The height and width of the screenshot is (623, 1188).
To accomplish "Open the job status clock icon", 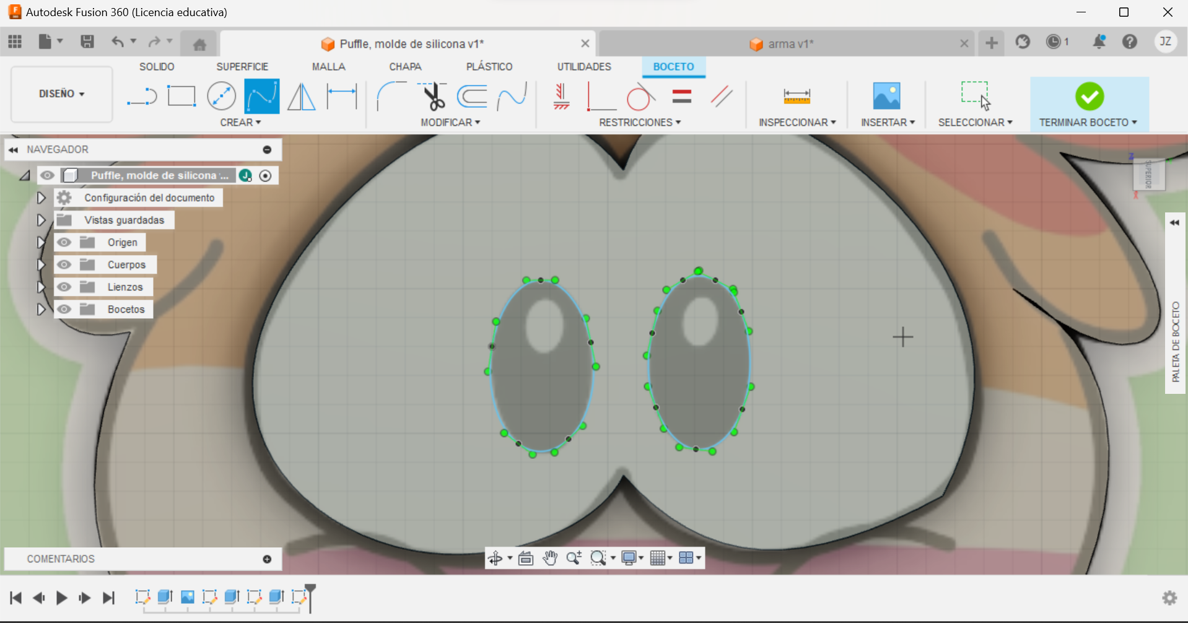I will [1053, 41].
